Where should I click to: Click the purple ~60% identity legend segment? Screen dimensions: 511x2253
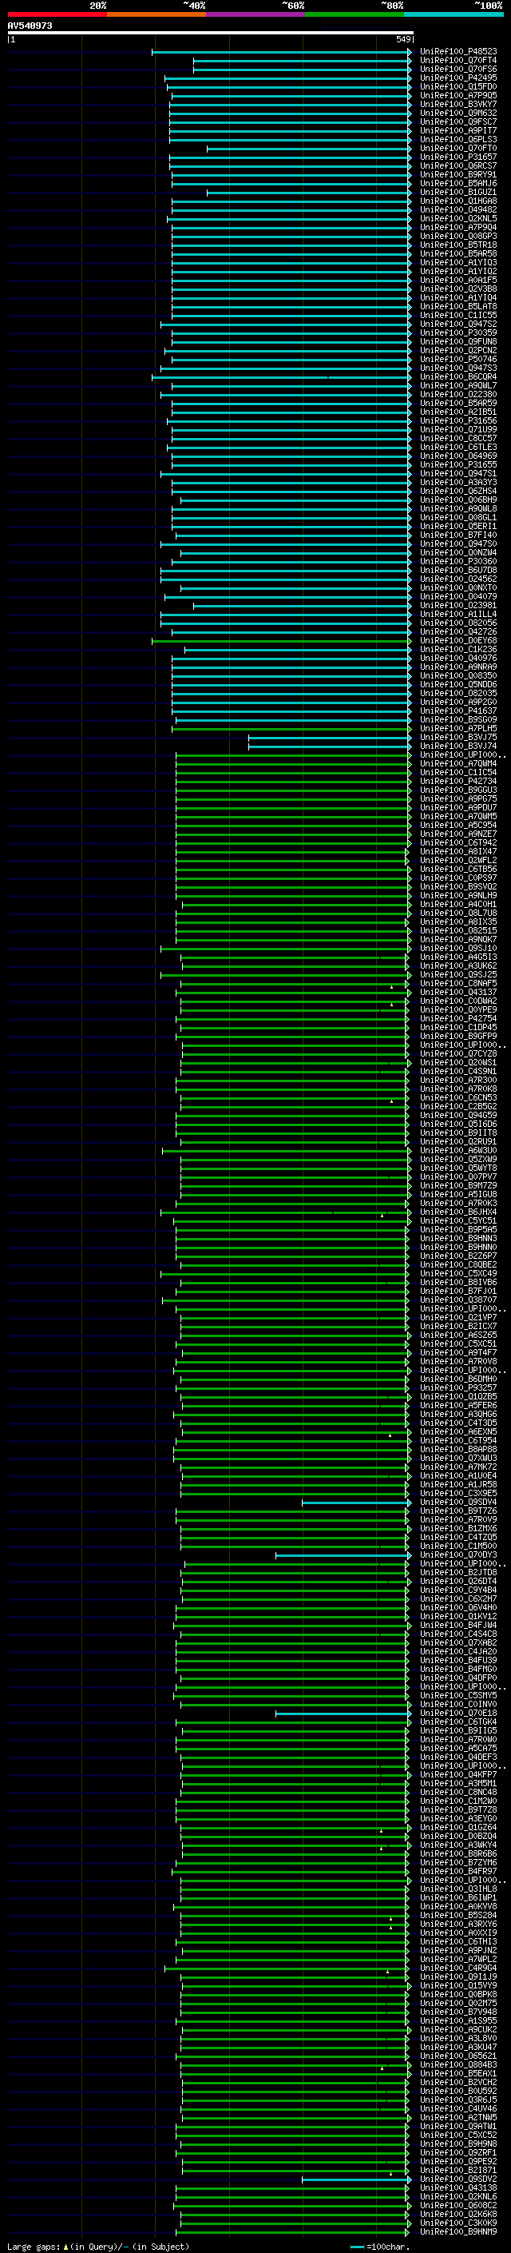pyautogui.click(x=256, y=14)
